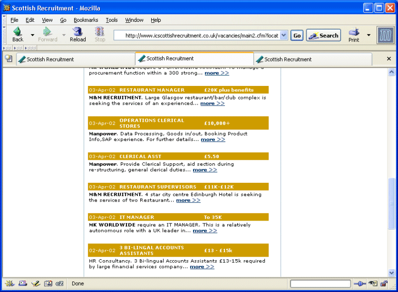
Task: Click the OPERATIONS CLERICAL STORES heading
Action: (152, 123)
